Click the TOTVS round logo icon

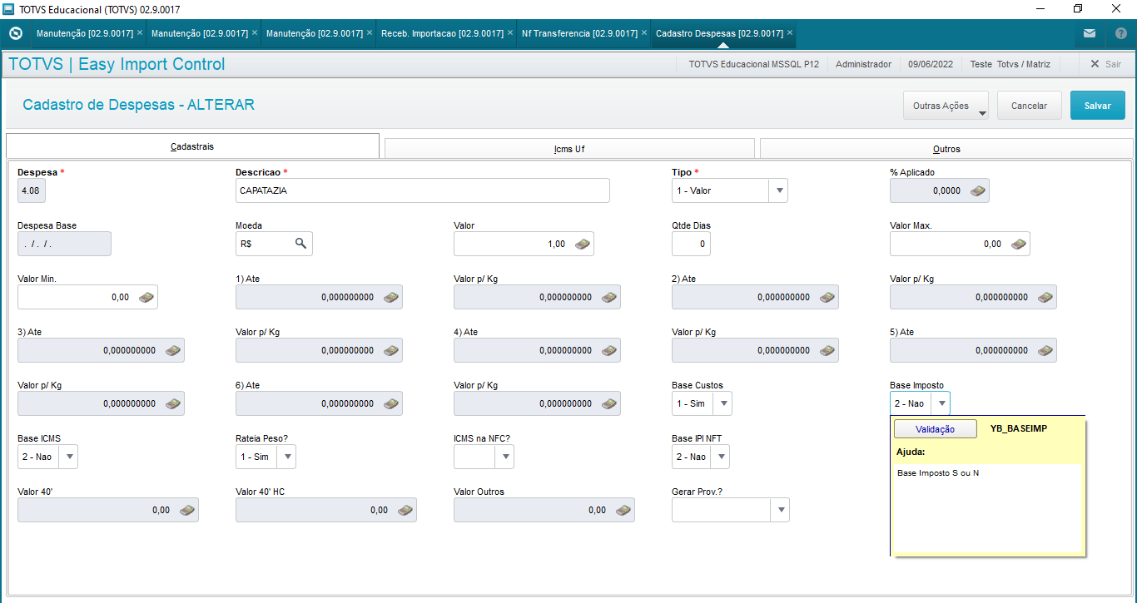click(15, 33)
